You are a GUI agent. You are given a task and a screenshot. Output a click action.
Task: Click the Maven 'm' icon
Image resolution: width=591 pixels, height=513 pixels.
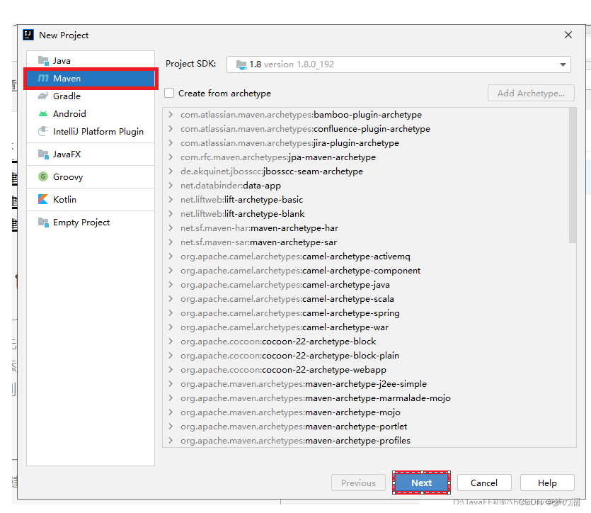pos(43,78)
